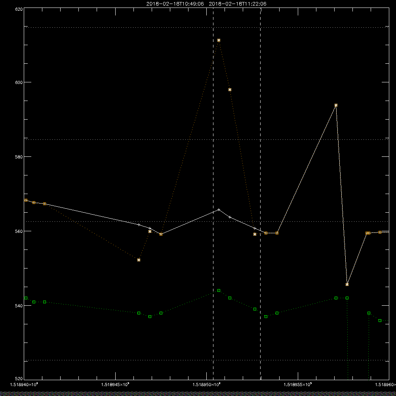Click the 1.518940×10⁹ x-axis label
The image size is (396, 396).
point(24,385)
